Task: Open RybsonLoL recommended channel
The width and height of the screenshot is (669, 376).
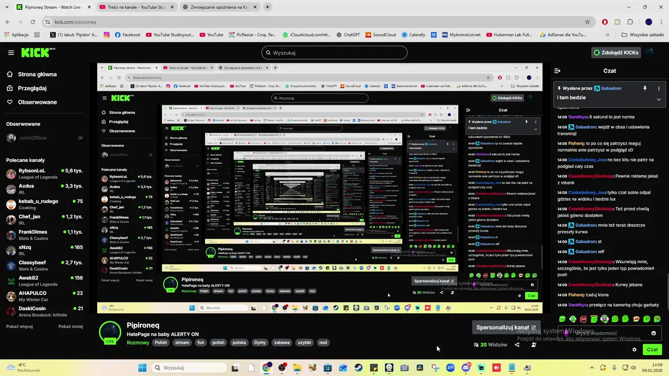Action: click(44, 174)
